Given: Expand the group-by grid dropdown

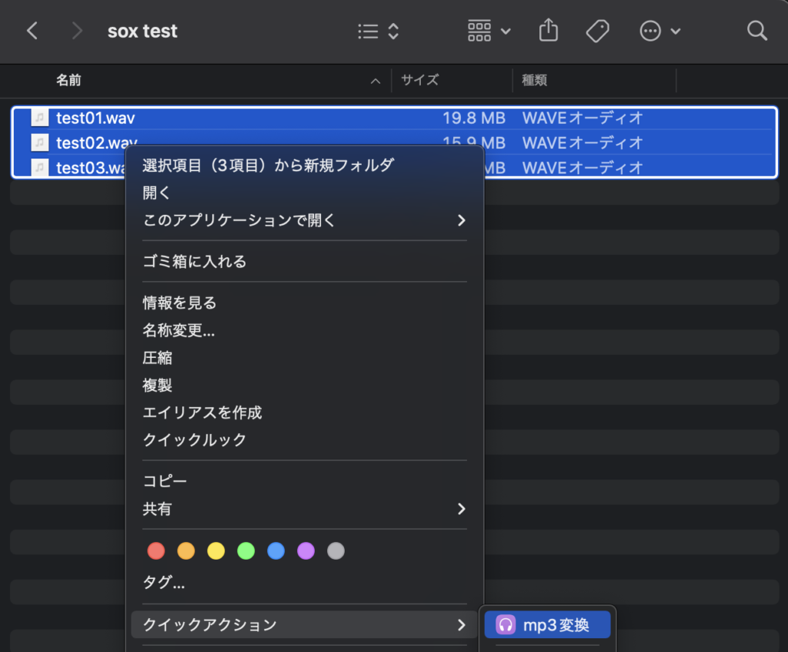Looking at the screenshot, I should (489, 31).
